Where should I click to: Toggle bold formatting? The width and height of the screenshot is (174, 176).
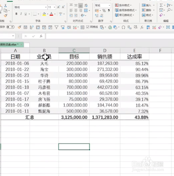coord(17,14)
